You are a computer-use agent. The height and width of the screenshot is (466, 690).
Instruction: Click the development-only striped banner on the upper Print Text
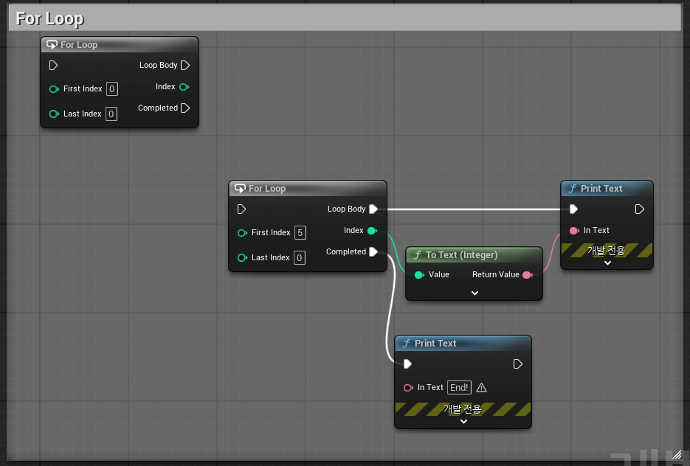coord(607,250)
